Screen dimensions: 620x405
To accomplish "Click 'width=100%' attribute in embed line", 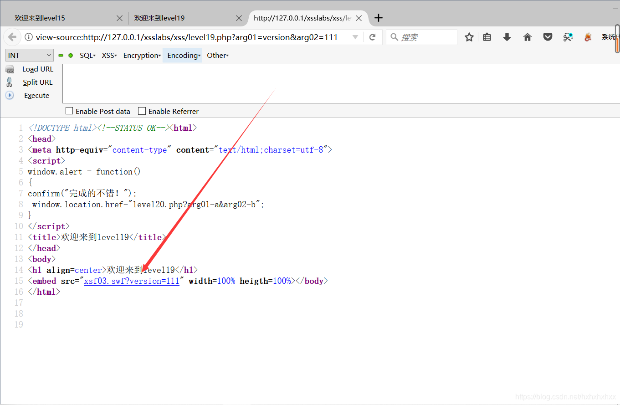I will [212, 281].
